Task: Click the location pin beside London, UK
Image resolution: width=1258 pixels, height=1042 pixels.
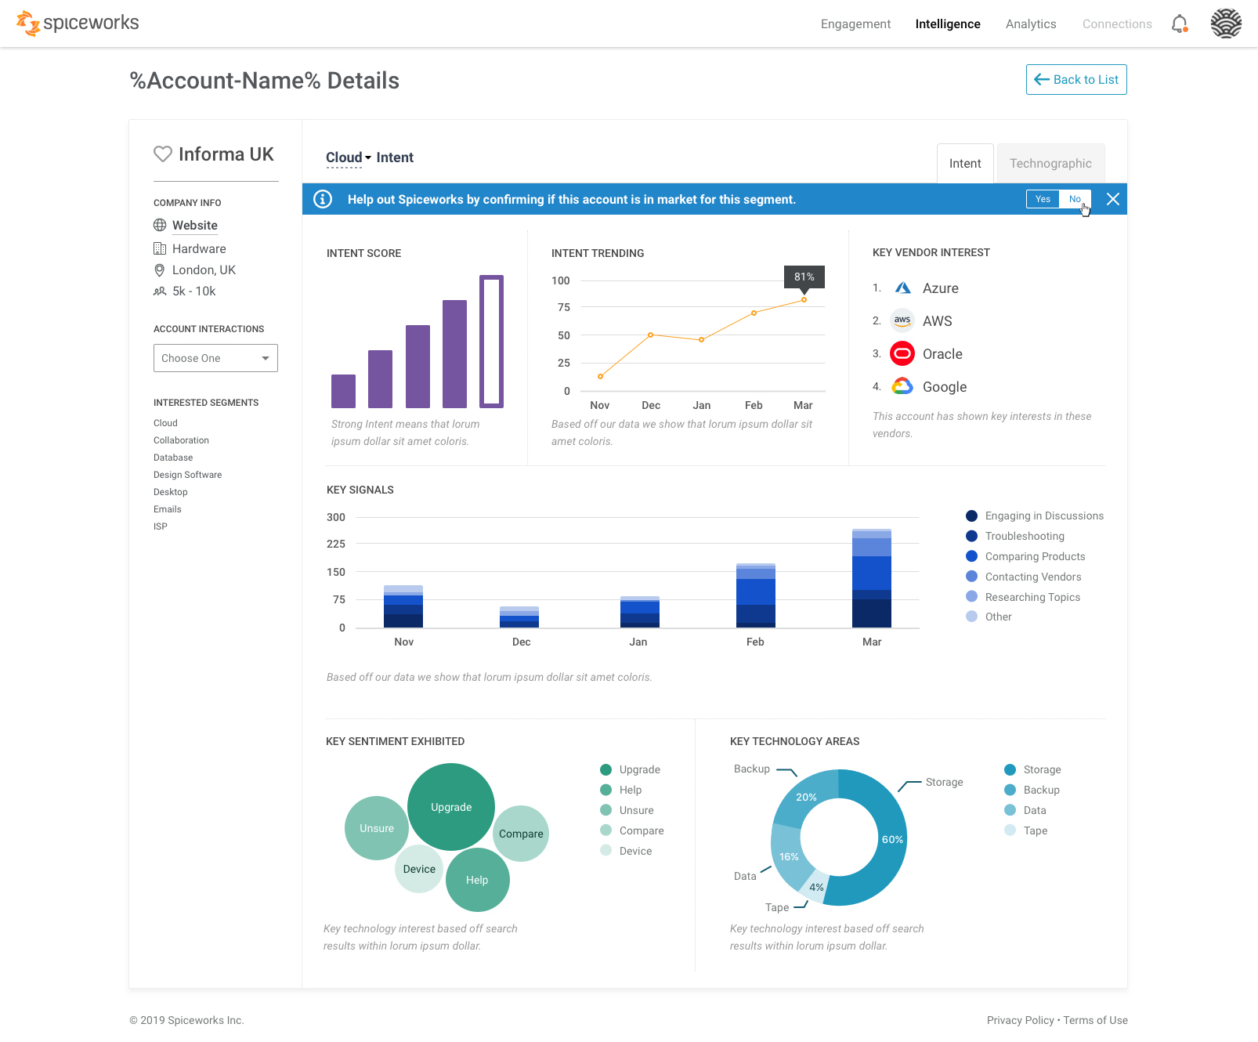Action: pos(160,270)
